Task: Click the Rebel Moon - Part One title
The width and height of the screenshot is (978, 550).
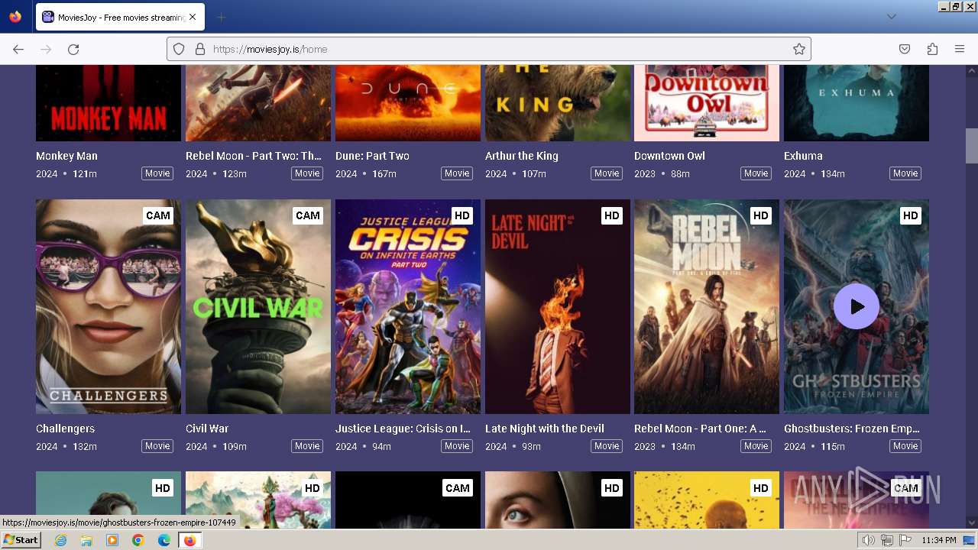Action: tap(700, 429)
